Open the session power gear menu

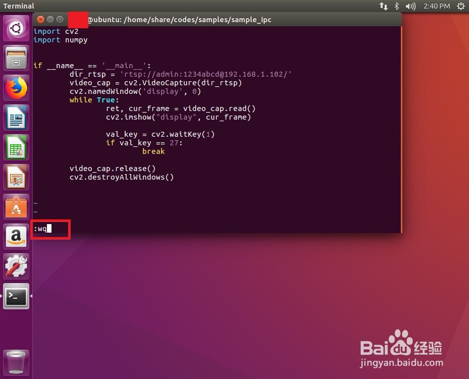460,6
